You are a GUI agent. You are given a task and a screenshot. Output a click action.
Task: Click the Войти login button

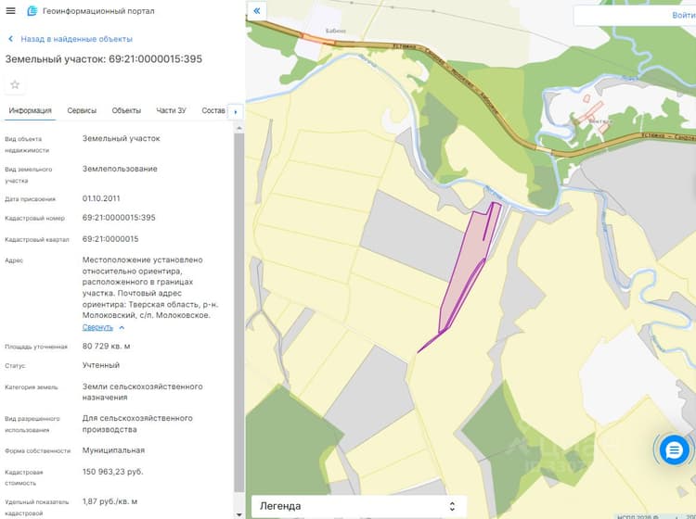click(x=684, y=16)
